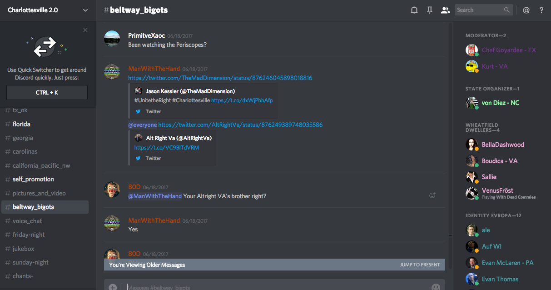Click the add reaction smiley on 80D's message
551x290 pixels.
[432, 195]
